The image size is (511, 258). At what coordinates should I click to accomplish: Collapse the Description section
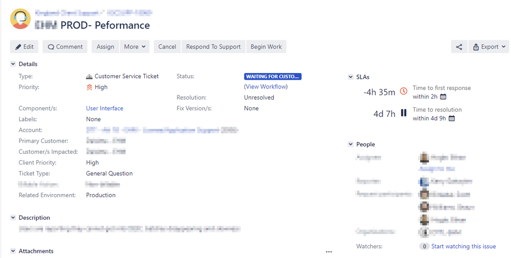pyautogui.click(x=13, y=218)
